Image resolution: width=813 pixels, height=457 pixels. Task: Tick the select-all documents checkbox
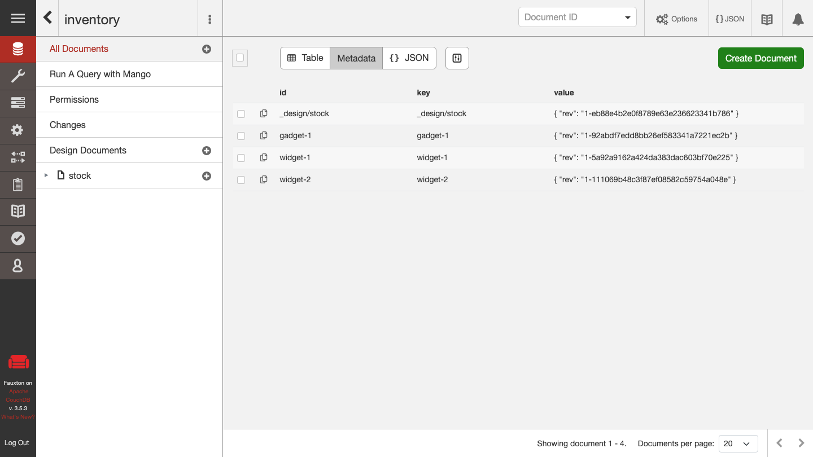click(240, 58)
